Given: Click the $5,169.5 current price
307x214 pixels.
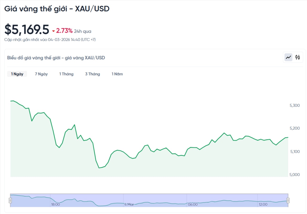Looking at the screenshot, I should click(x=27, y=29).
